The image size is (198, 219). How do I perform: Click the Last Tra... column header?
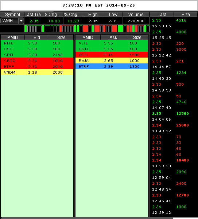tap(34, 14)
